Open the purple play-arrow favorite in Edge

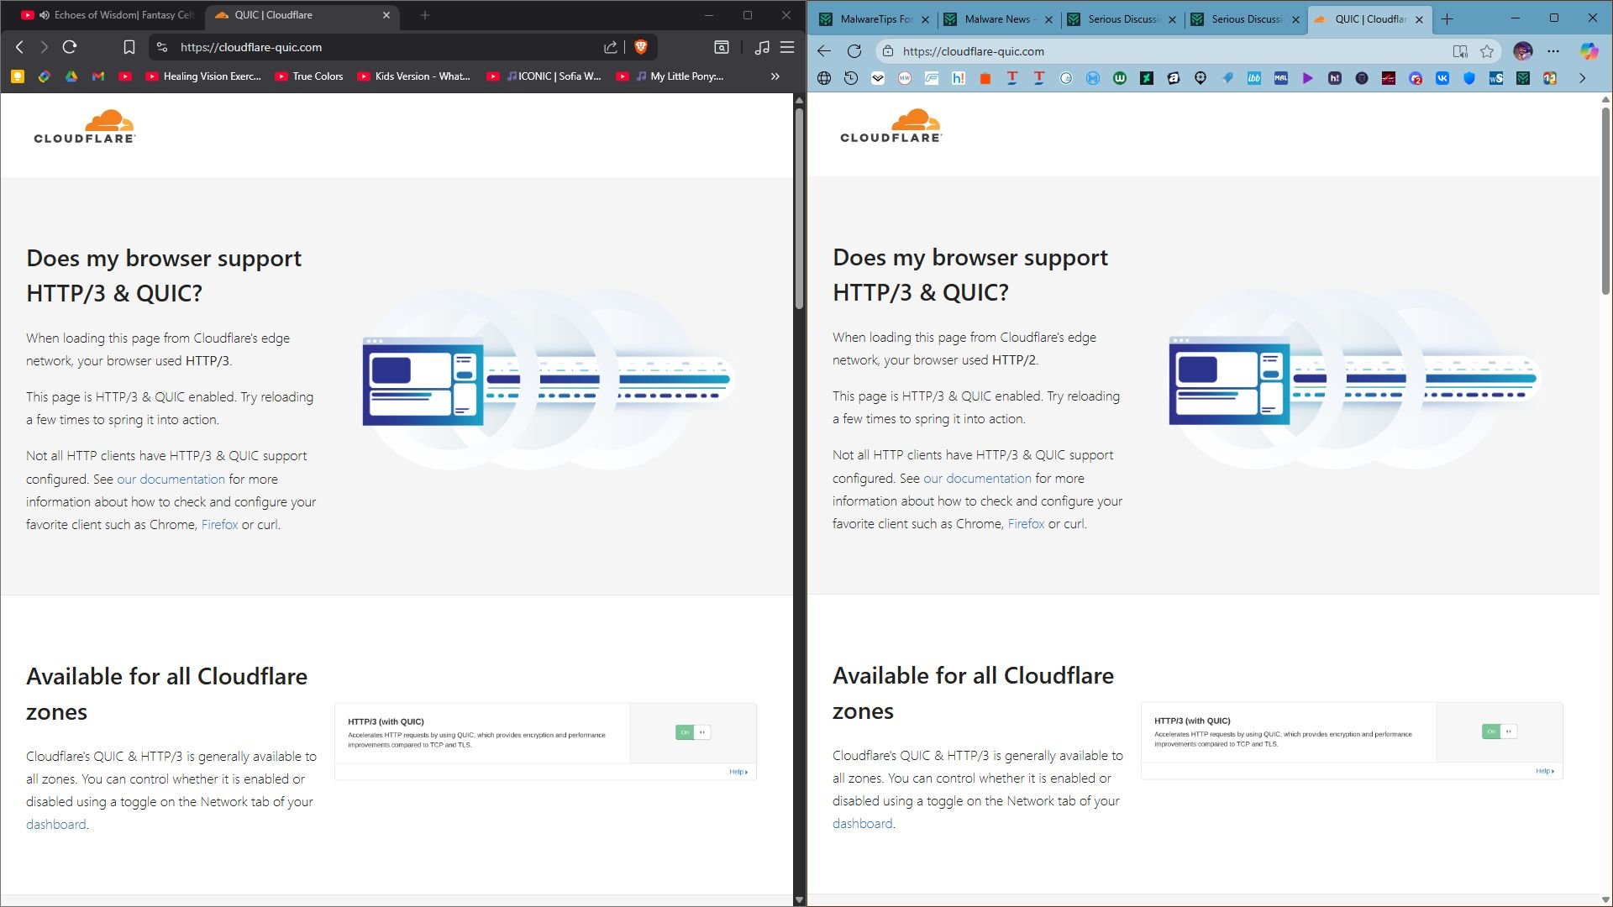(x=1308, y=78)
